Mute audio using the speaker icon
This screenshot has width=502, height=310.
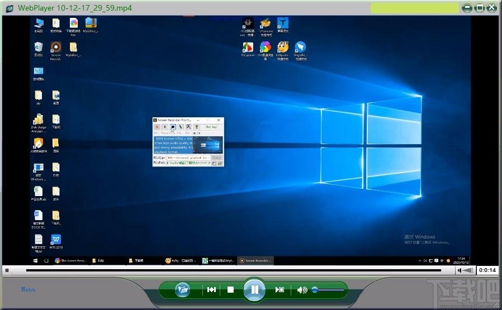pyautogui.click(x=302, y=290)
